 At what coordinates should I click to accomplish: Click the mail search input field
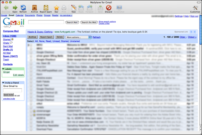pos(46,22)
